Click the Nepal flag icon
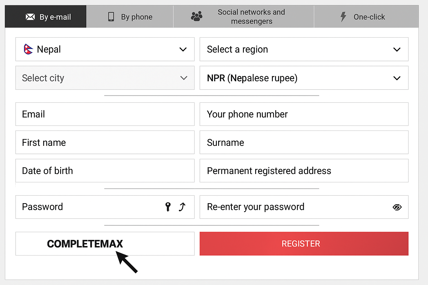Image resolution: width=428 pixels, height=285 pixels. click(x=28, y=49)
